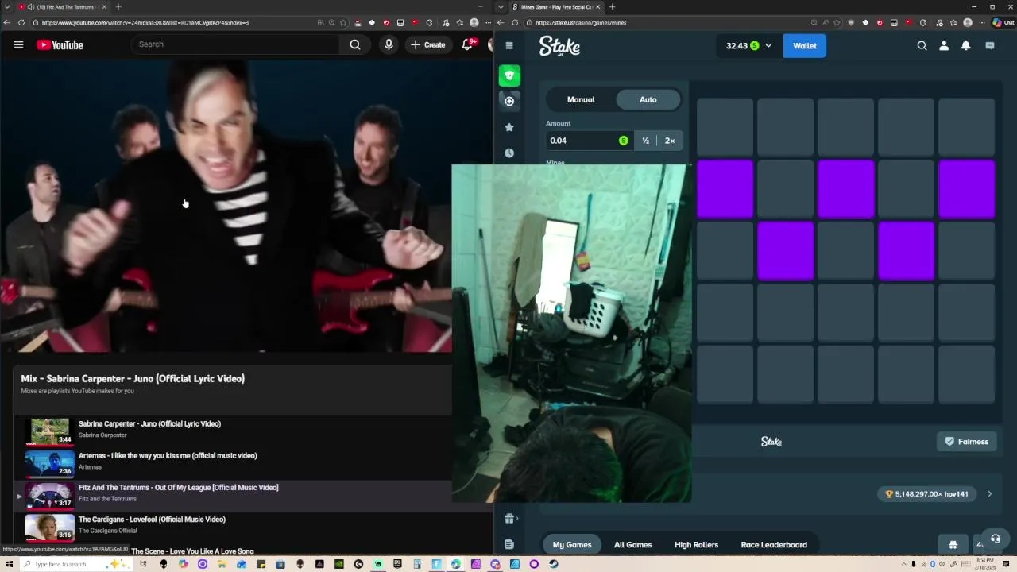Open the Stake sidebar gift icon
Image resolution: width=1017 pixels, height=572 pixels.
(x=508, y=518)
